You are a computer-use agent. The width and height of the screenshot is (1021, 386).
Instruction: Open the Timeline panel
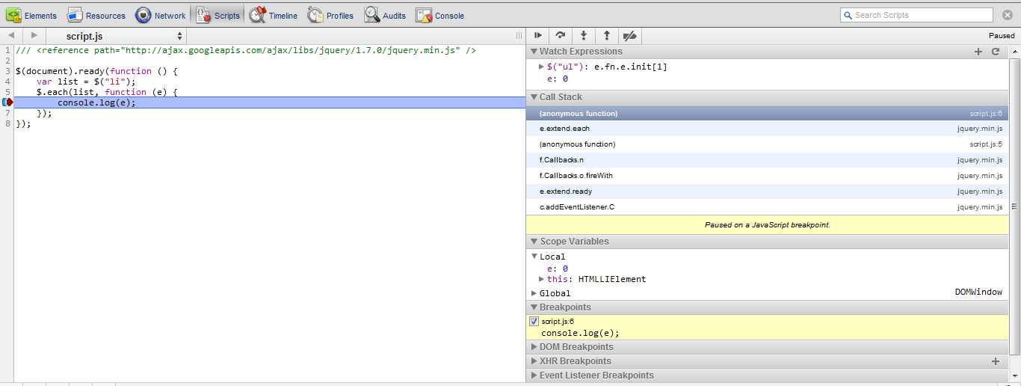coord(274,15)
